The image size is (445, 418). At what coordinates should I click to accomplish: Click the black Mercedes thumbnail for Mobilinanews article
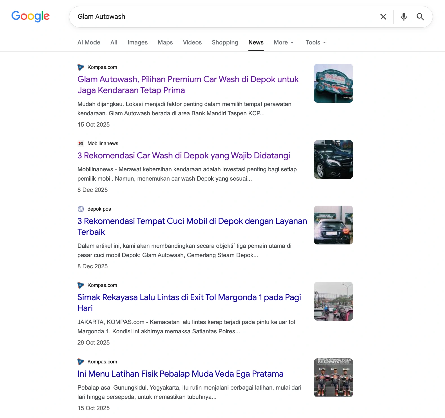tap(333, 159)
